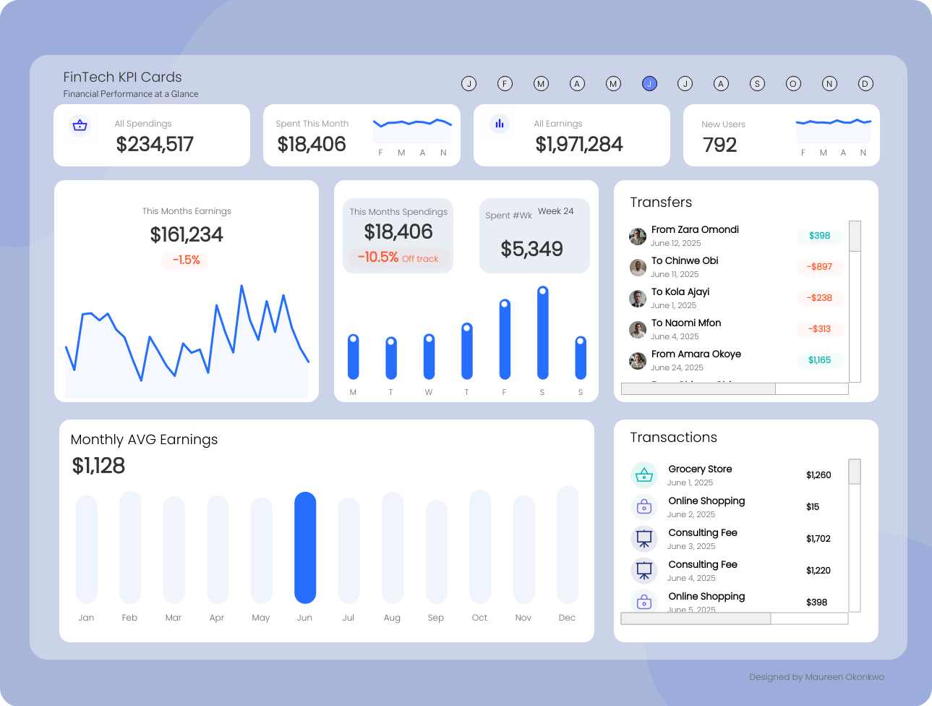Click Amara Okoye's avatar
The image size is (932, 706).
pyautogui.click(x=638, y=361)
